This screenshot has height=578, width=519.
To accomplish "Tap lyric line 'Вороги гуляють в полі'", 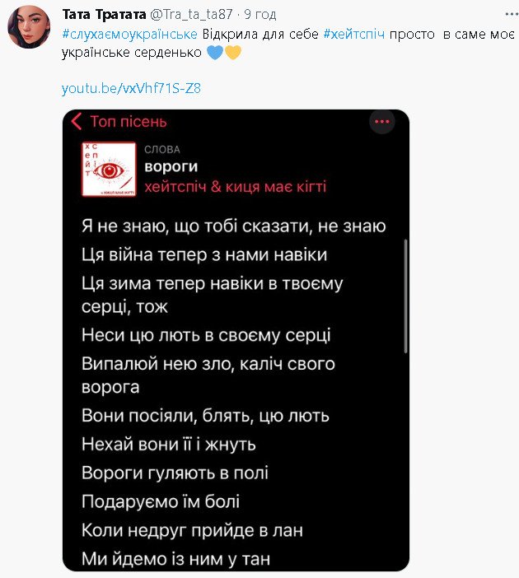I will pyautogui.click(x=175, y=473).
